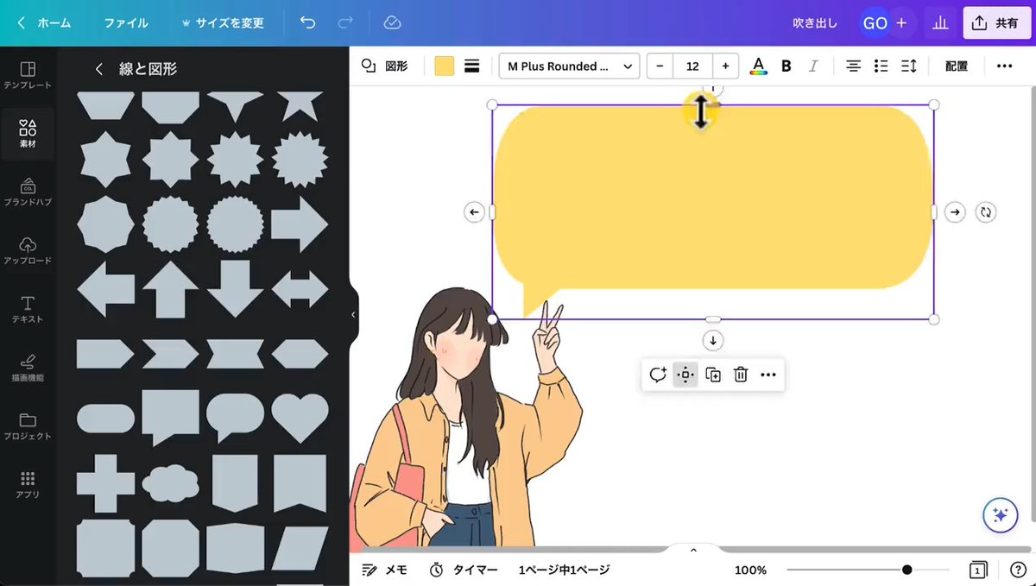Open the テンプレート sidebar tab
Viewport: 1036px width, 586px height.
[x=28, y=76]
